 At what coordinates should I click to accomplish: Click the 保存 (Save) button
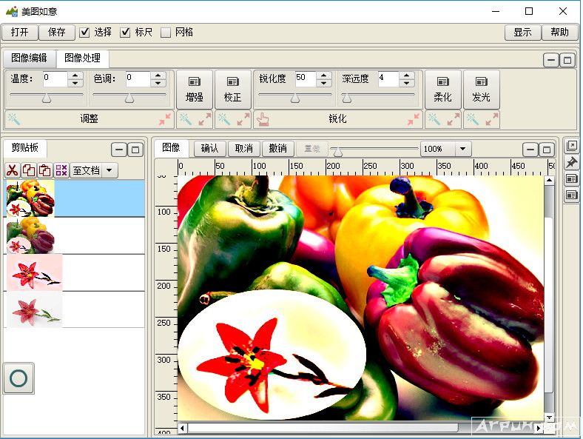click(x=57, y=32)
